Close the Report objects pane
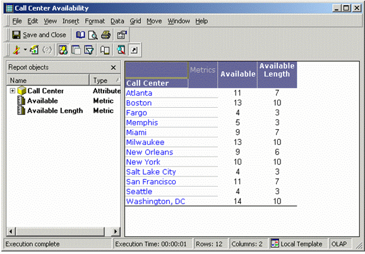Image resolution: width=365 pixels, height=254 pixels. click(x=114, y=67)
